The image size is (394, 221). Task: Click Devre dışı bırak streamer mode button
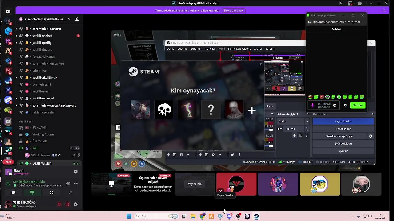pos(233,10)
